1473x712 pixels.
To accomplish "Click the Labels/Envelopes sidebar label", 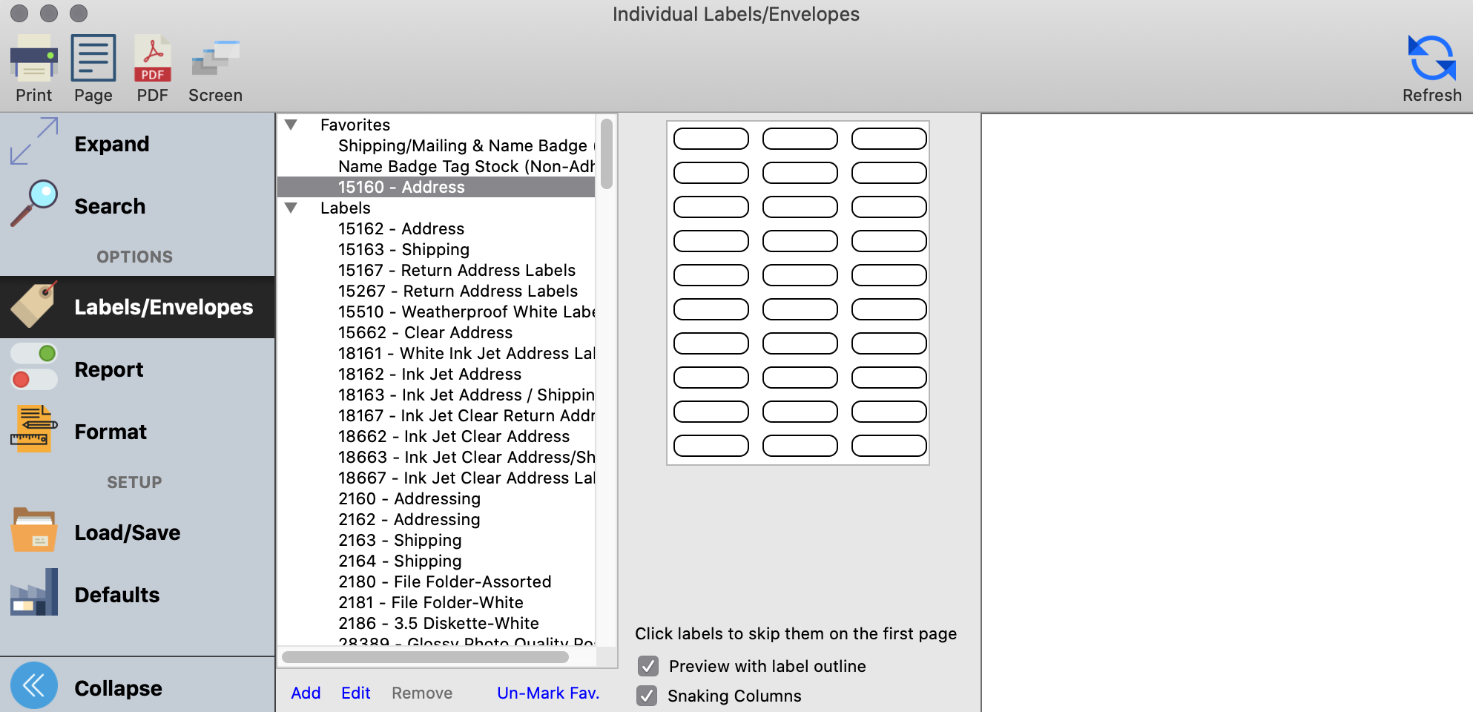I will tap(164, 307).
